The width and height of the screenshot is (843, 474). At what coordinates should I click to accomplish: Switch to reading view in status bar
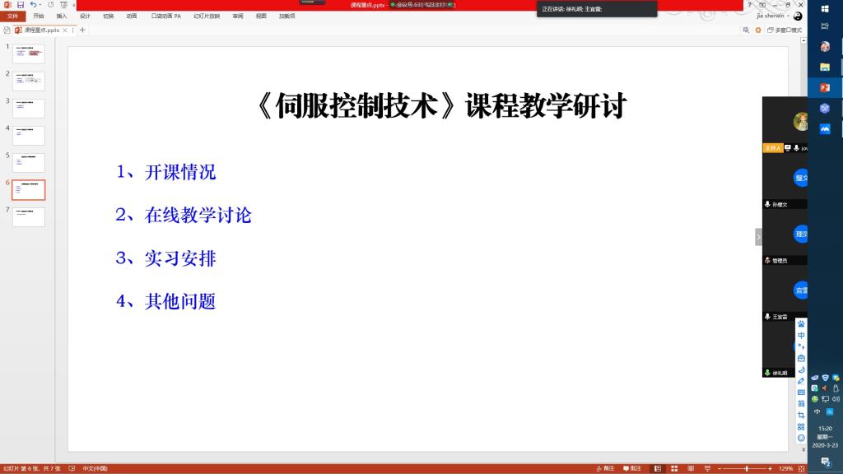688,468
